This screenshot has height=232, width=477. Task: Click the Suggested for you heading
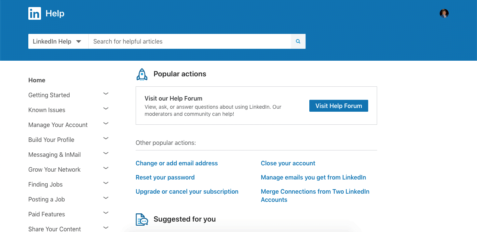point(184,219)
